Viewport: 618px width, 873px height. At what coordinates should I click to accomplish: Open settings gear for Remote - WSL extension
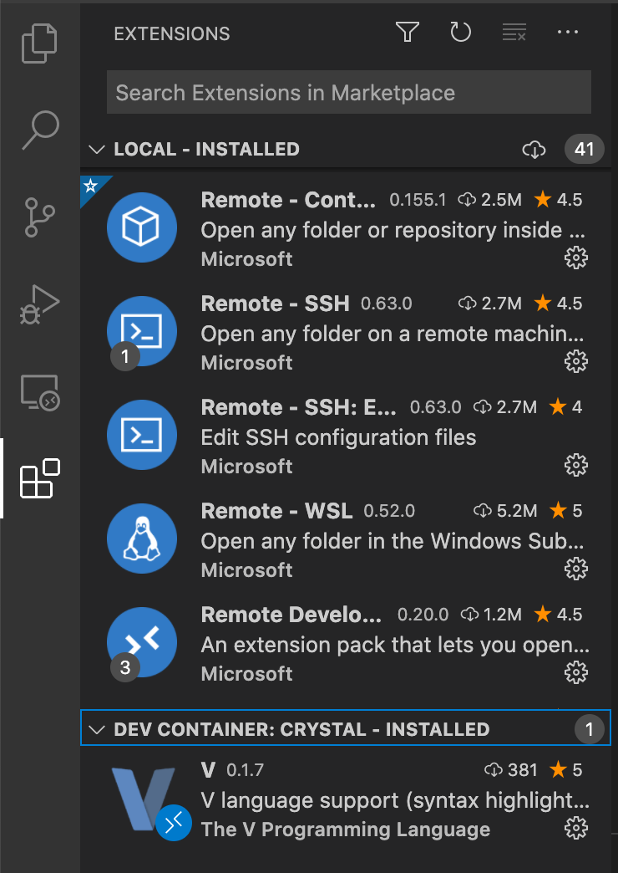(575, 569)
